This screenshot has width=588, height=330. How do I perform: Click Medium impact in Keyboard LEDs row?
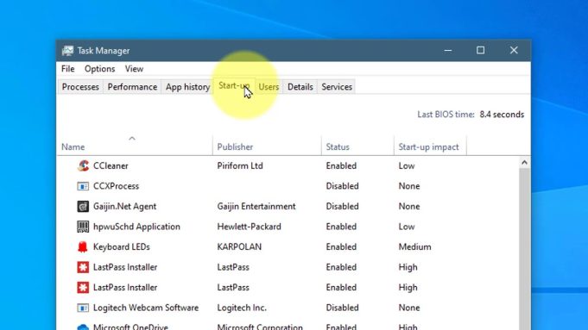(x=414, y=247)
